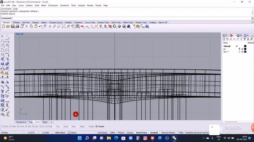
Task: Toggle Osnap in status bar
Action: pyautogui.click(x=130, y=133)
